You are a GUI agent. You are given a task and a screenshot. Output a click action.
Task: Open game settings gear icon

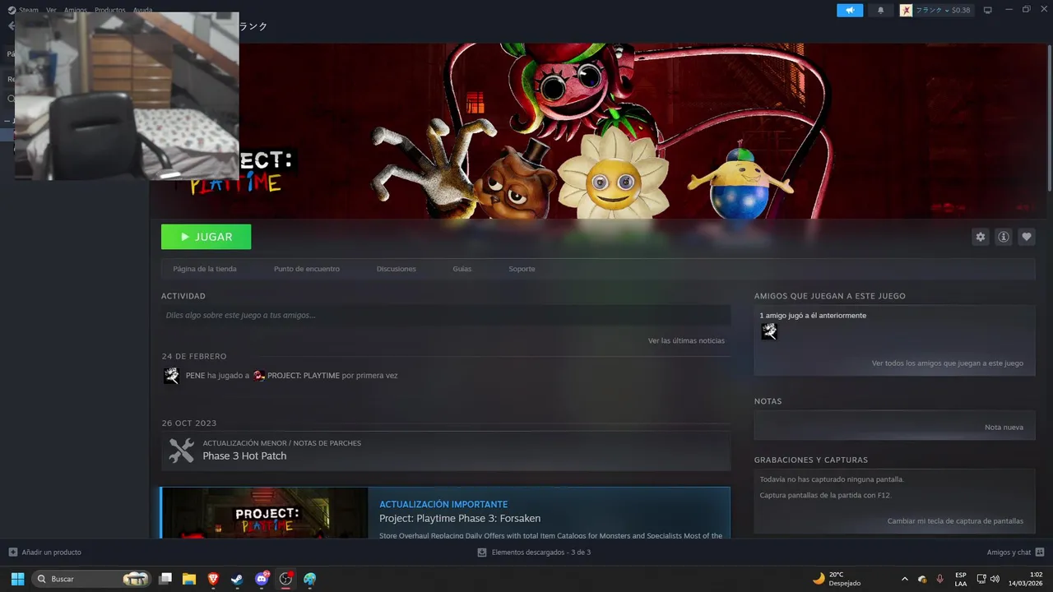[980, 237]
